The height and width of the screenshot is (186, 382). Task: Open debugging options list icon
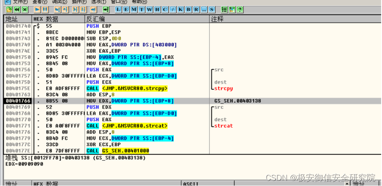[224, 10]
